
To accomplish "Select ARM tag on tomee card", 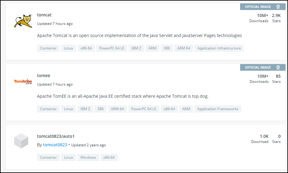I will 186,109.
